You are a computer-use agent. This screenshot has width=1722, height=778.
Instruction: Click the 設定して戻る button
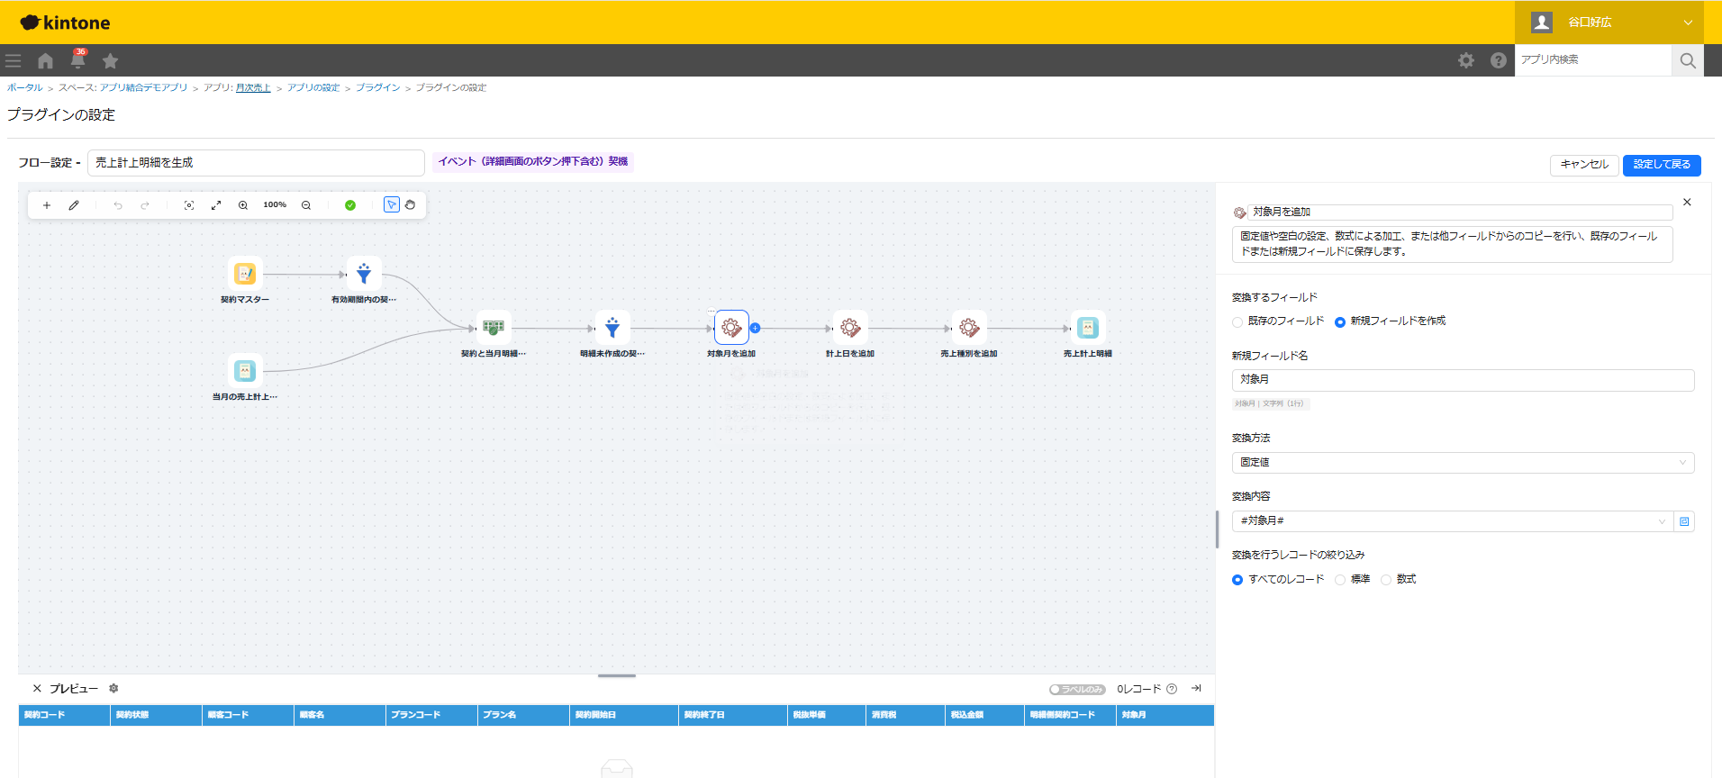click(1662, 165)
